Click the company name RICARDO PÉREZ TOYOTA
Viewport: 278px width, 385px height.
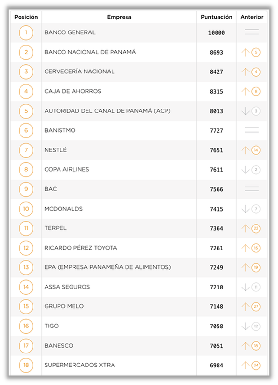(x=81, y=248)
